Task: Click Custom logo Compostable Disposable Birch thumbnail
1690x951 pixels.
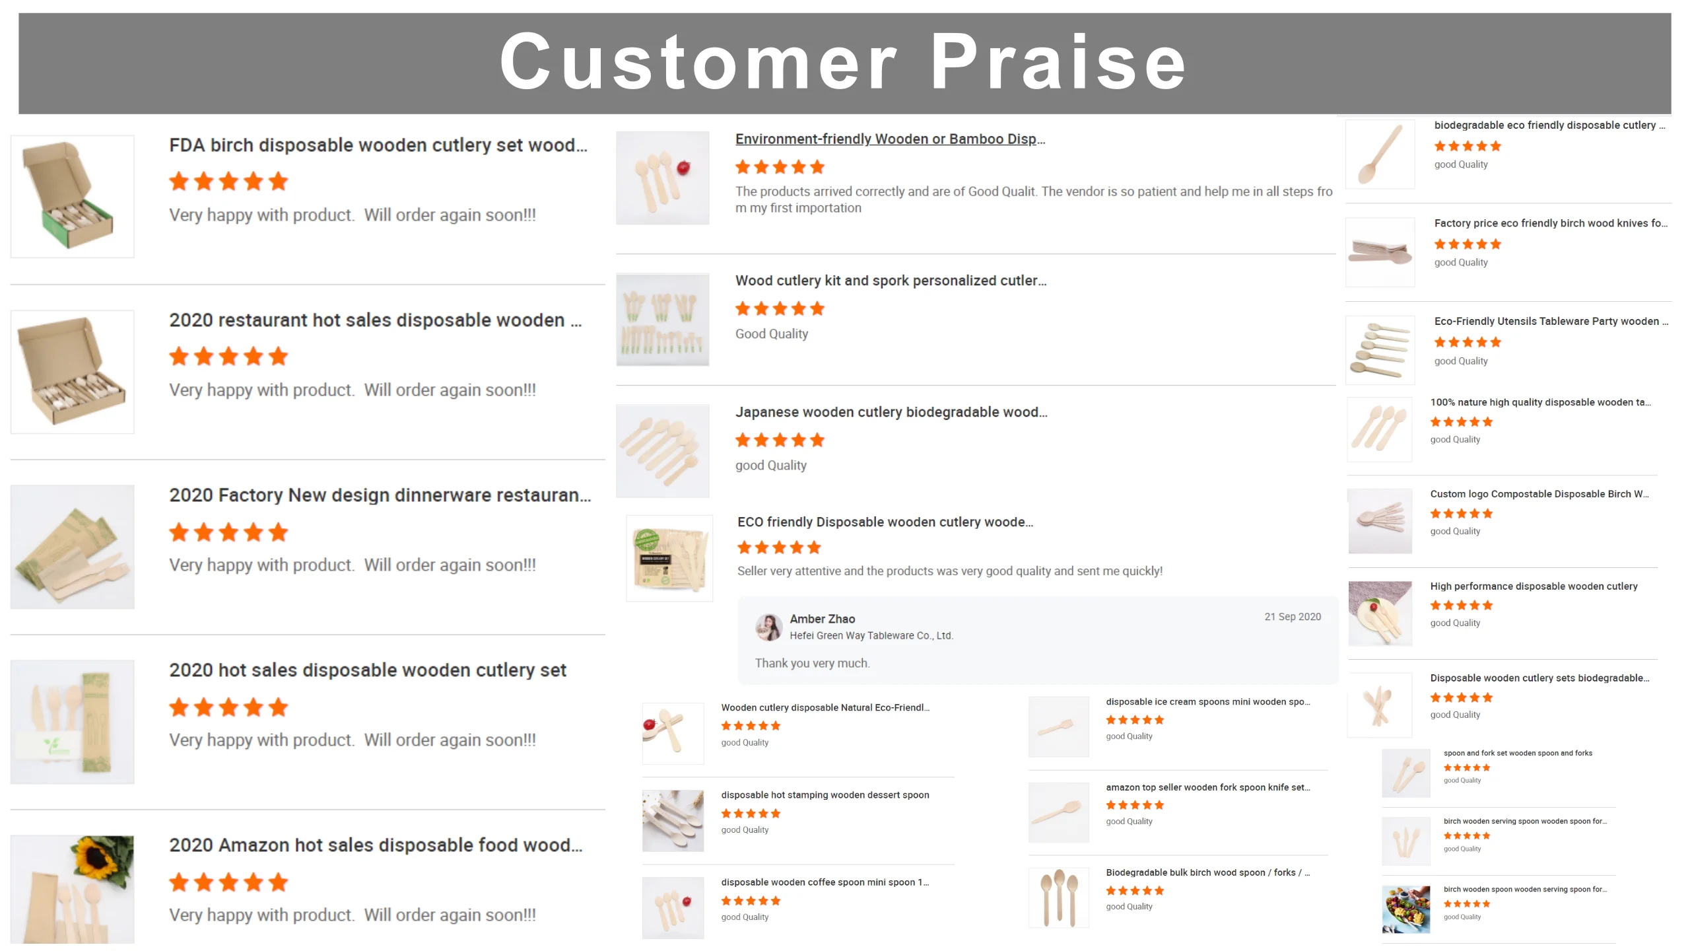Action: point(1379,521)
